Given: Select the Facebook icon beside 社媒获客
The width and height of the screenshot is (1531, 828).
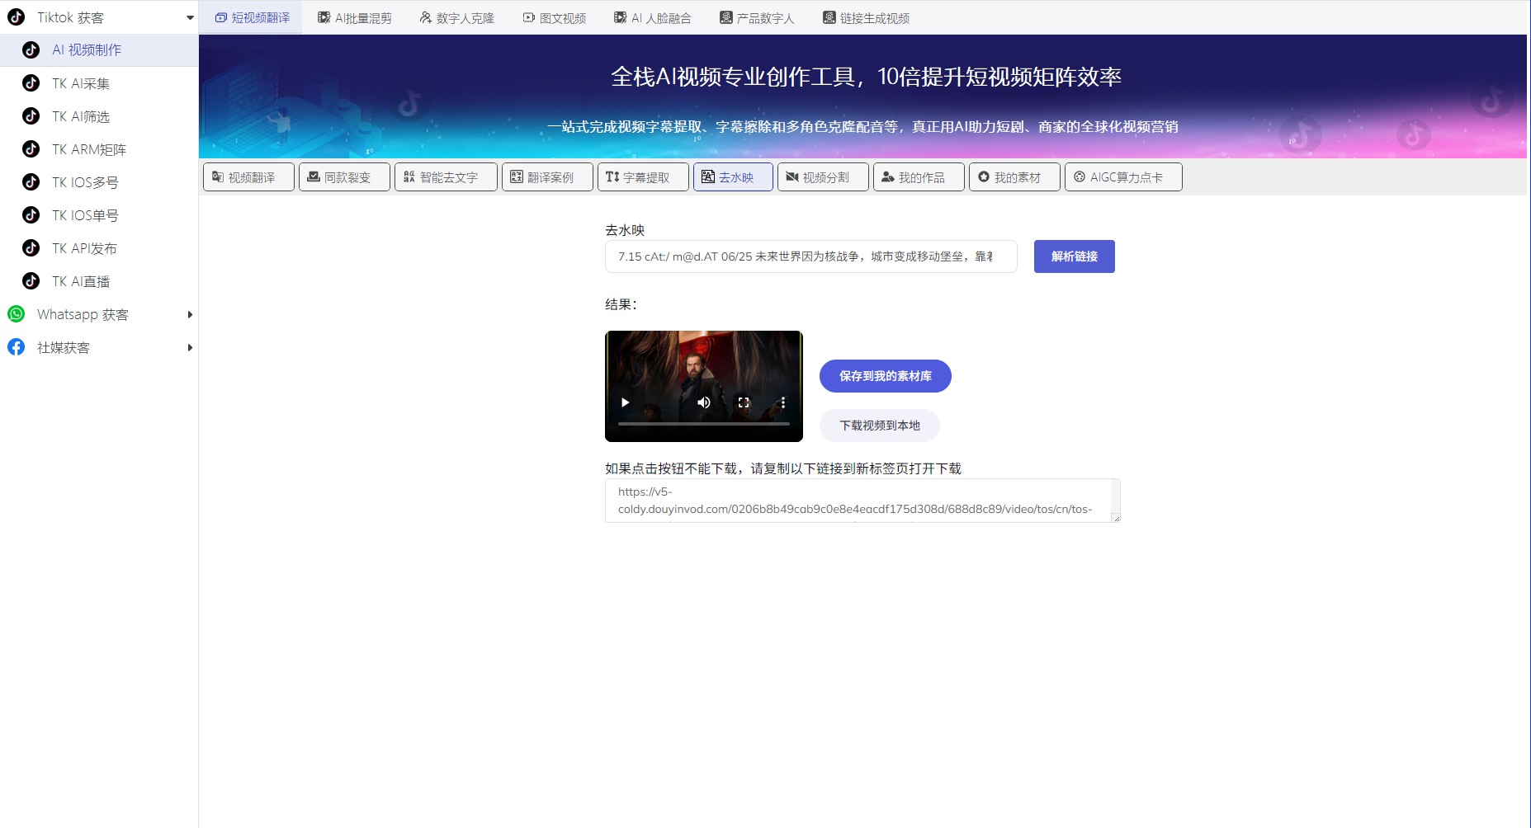Looking at the screenshot, I should tap(16, 347).
